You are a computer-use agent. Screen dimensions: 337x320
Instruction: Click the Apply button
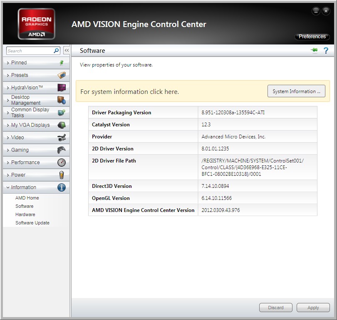coord(313,308)
